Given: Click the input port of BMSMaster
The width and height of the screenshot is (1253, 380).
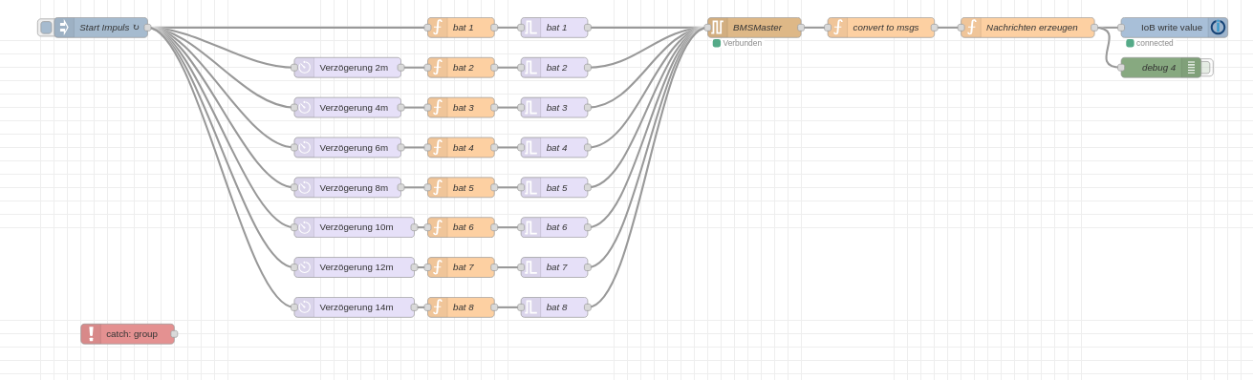Looking at the screenshot, I should (x=708, y=28).
